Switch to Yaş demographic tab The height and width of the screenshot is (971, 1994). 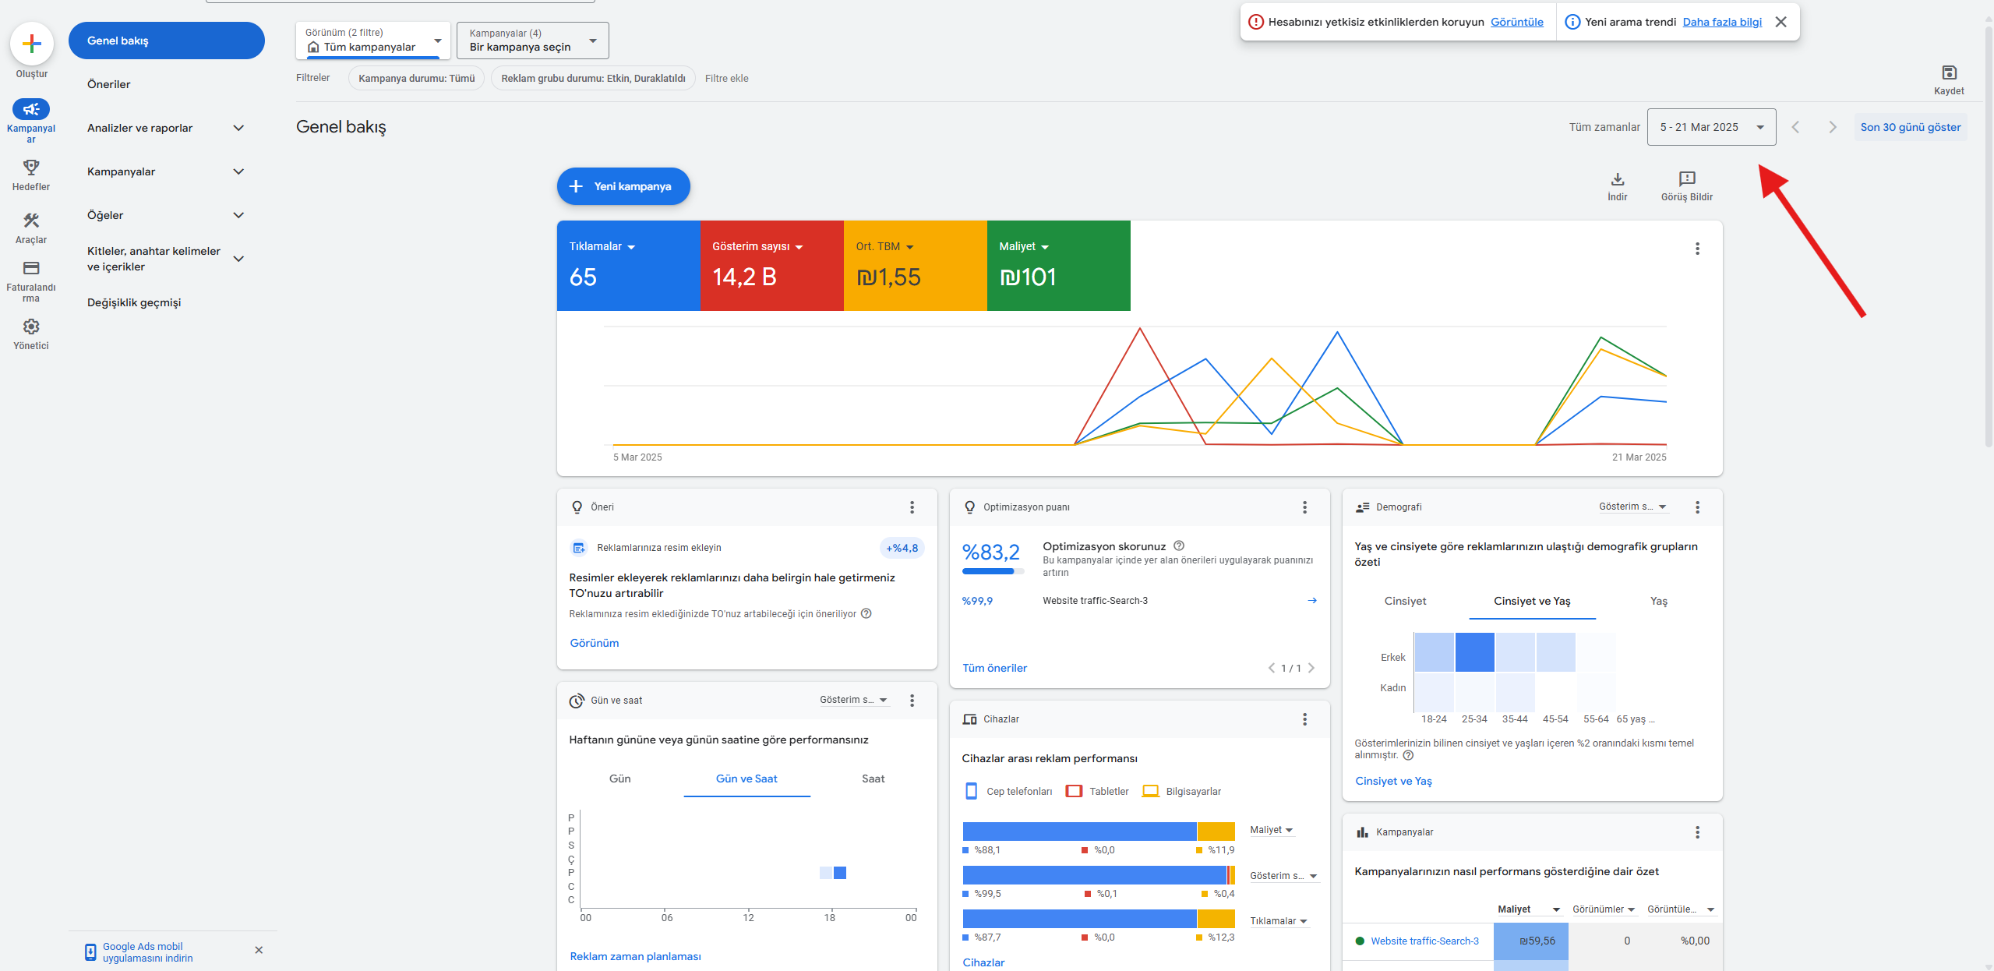click(x=1659, y=601)
